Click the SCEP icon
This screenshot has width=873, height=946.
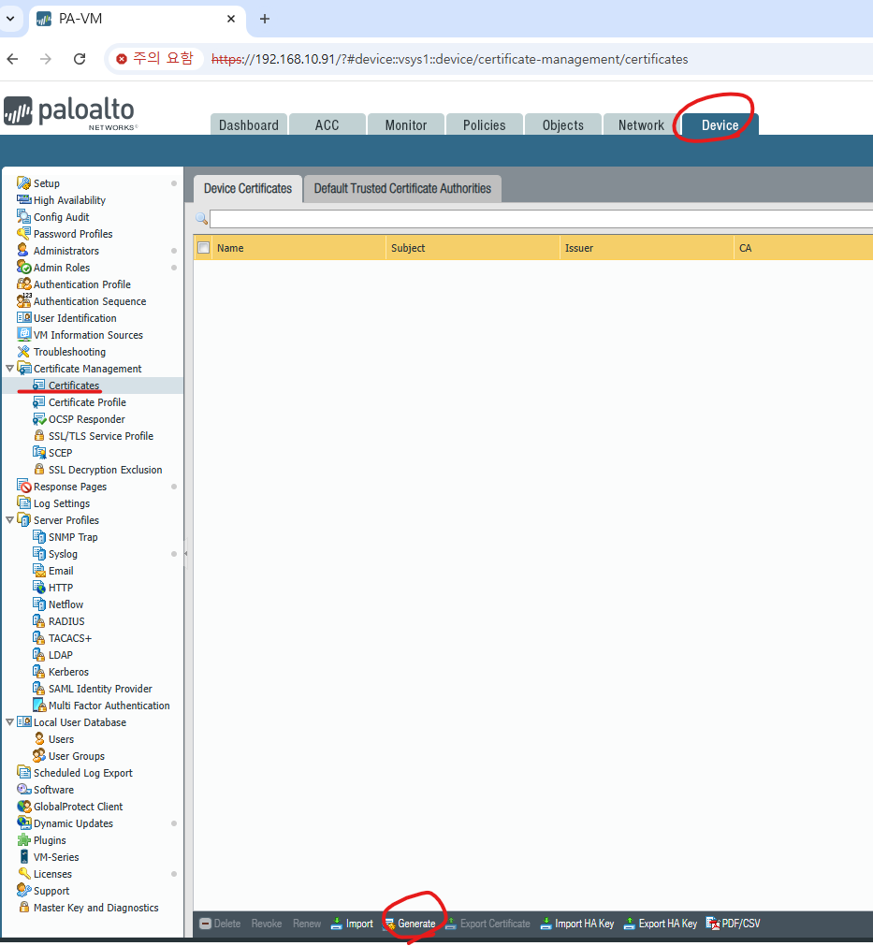(39, 453)
